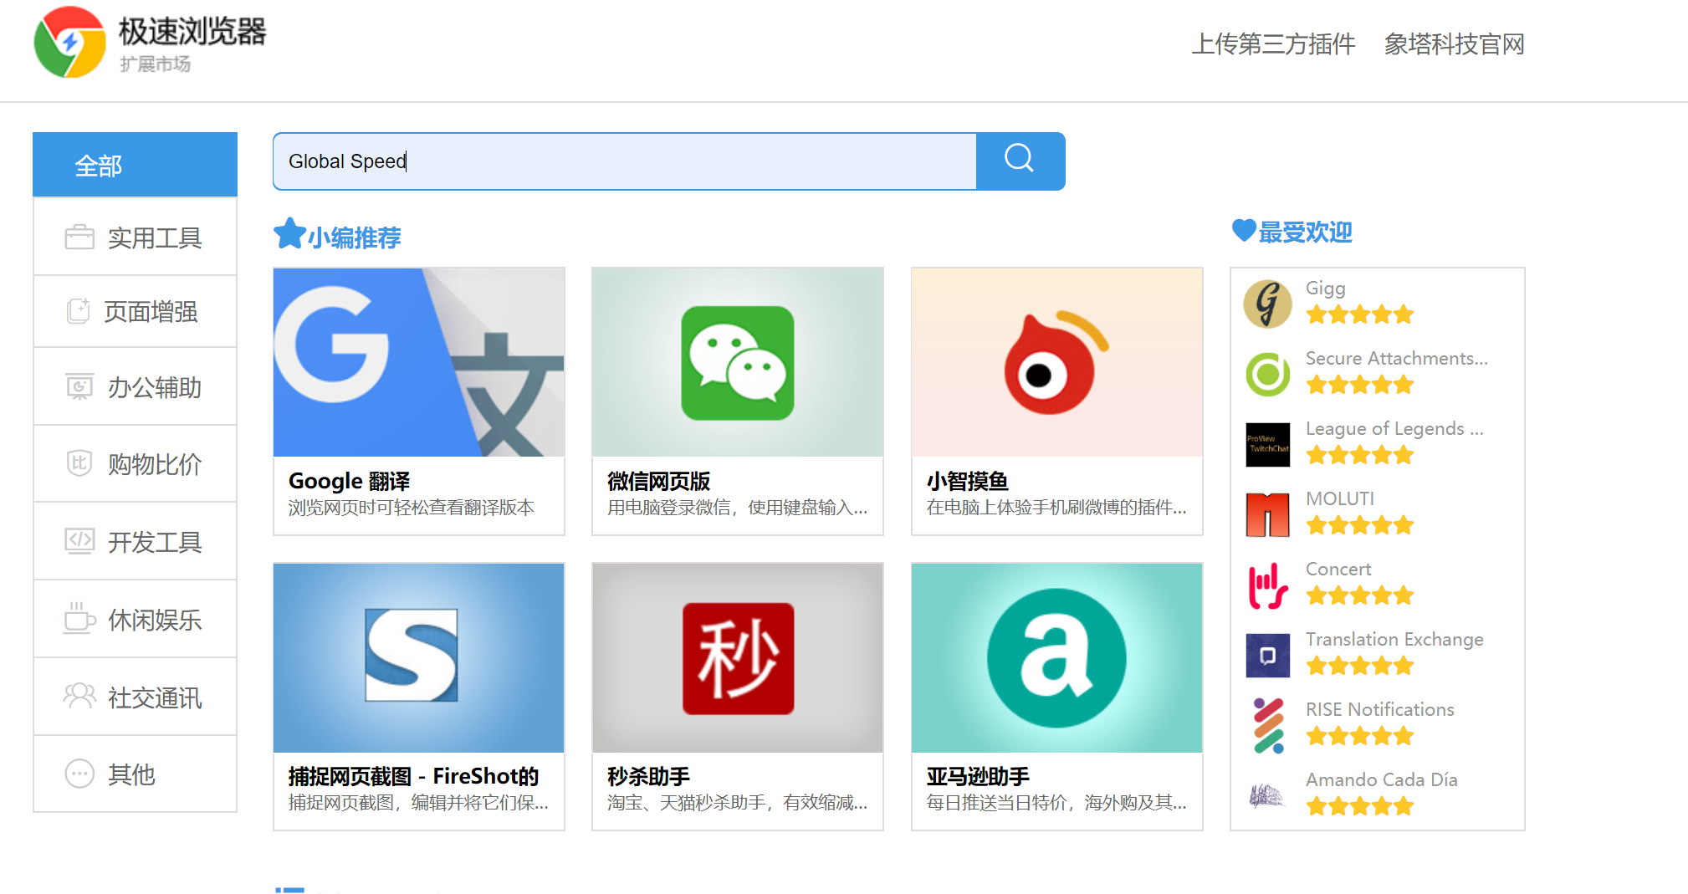Click the 秒杀助手 title

(648, 776)
